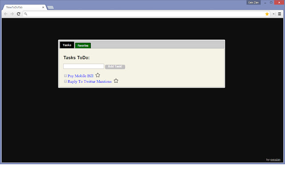Click the Tasks ToDo: heading

[77, 58]
